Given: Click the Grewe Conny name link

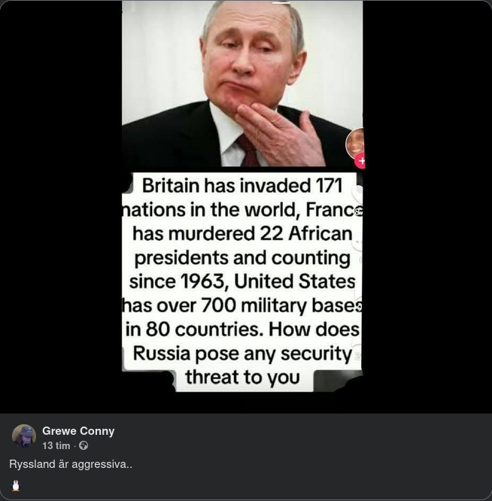Looking at the screenshot, I should 78,431.
